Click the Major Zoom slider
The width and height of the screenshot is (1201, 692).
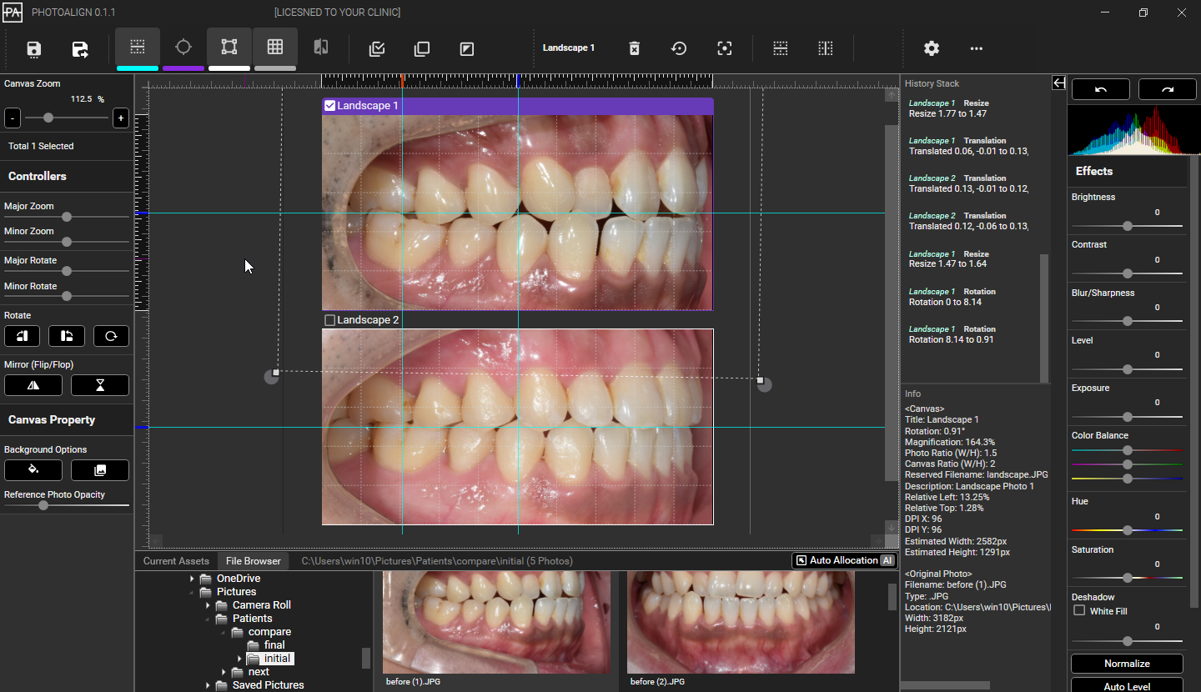click(67, 217)
